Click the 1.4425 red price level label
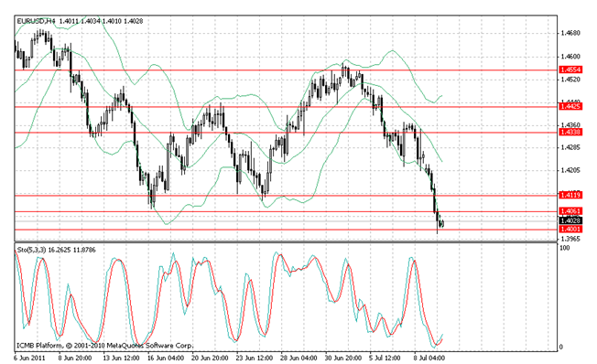597x364 pixels. coord(570,106)
